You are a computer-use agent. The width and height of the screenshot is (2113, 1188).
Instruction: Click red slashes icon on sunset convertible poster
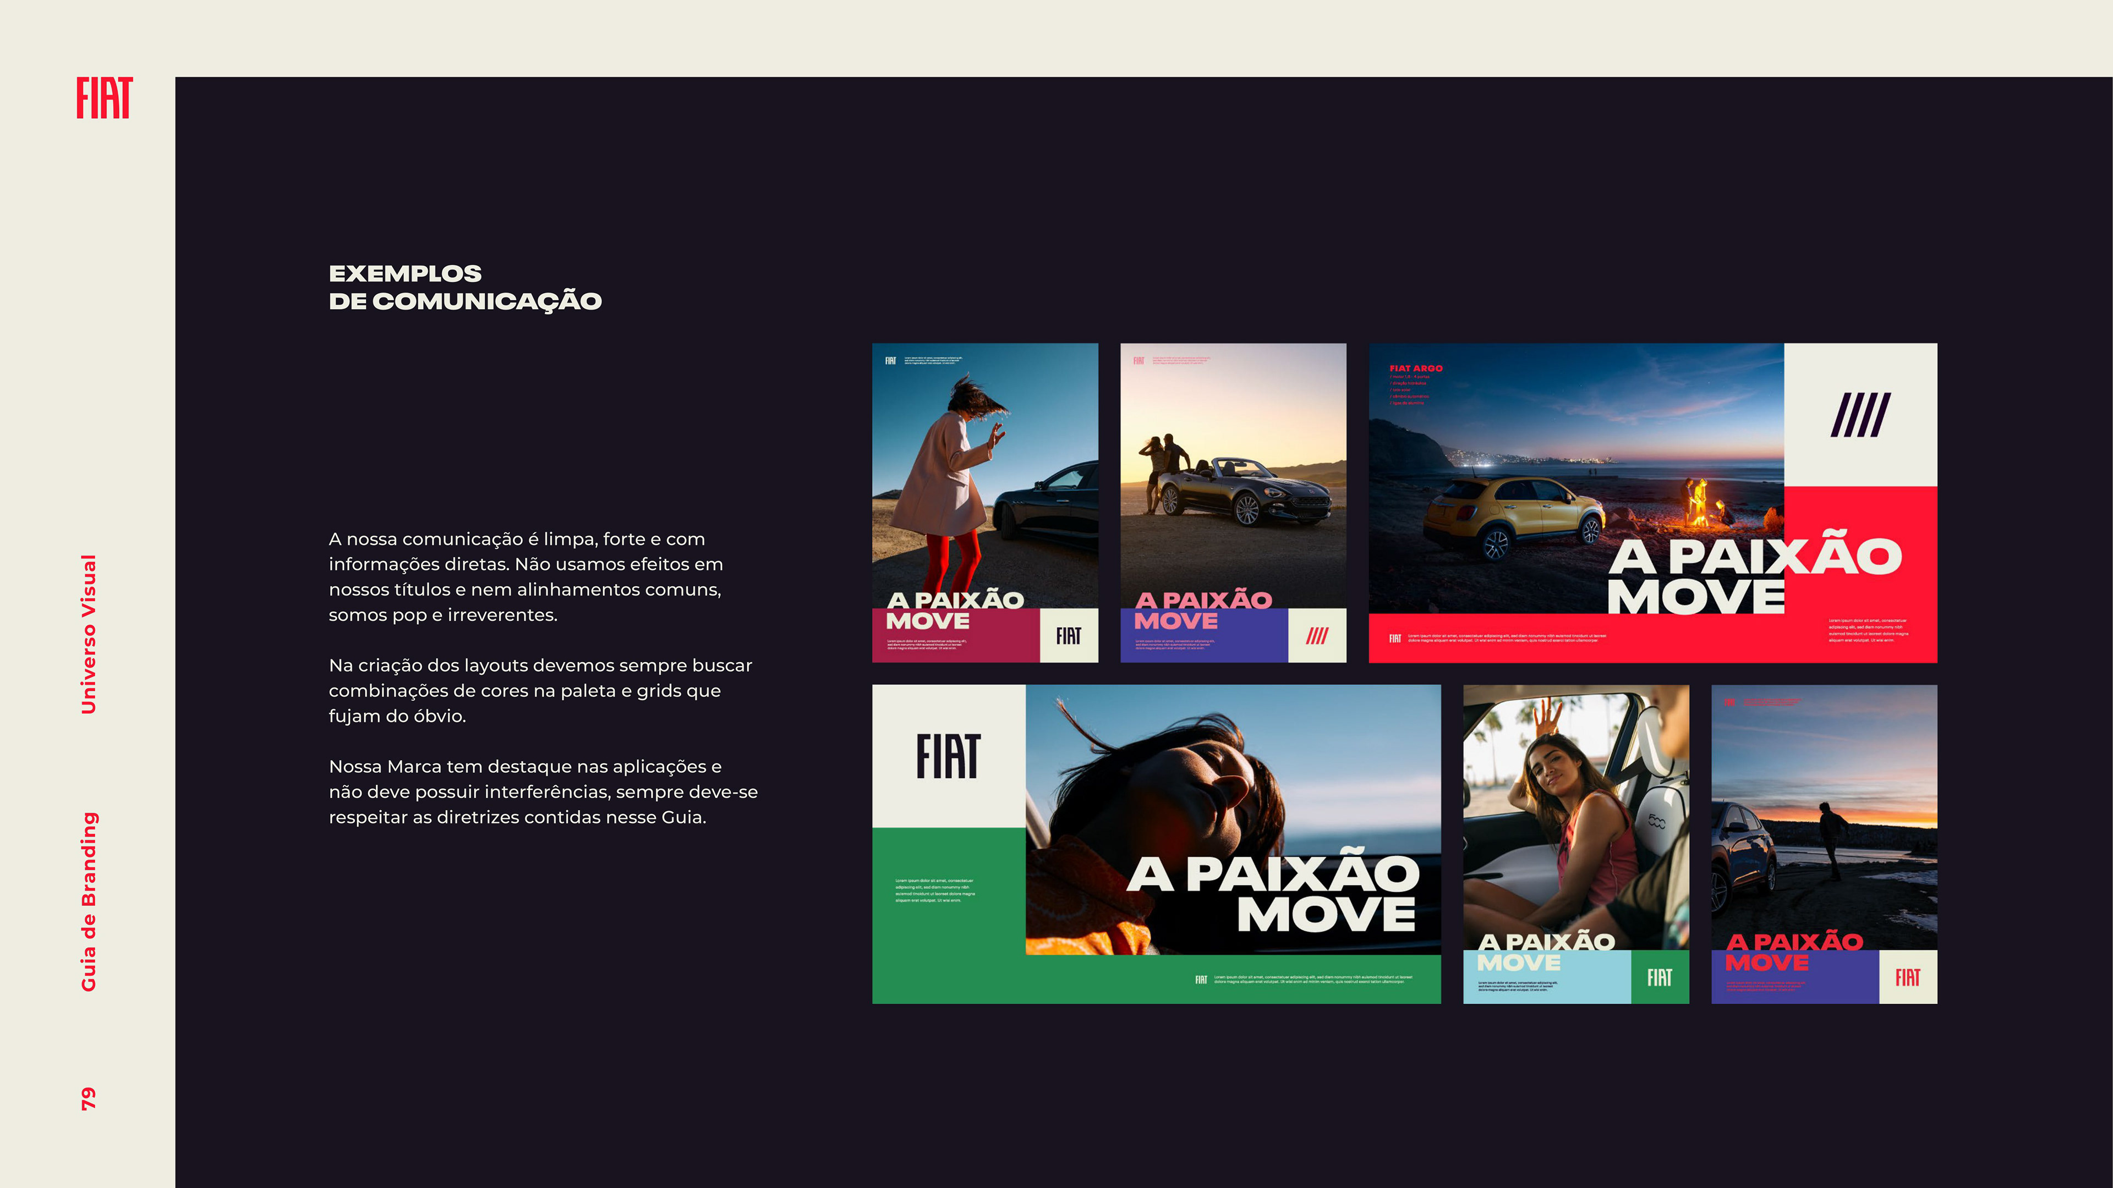(1317, 635)
